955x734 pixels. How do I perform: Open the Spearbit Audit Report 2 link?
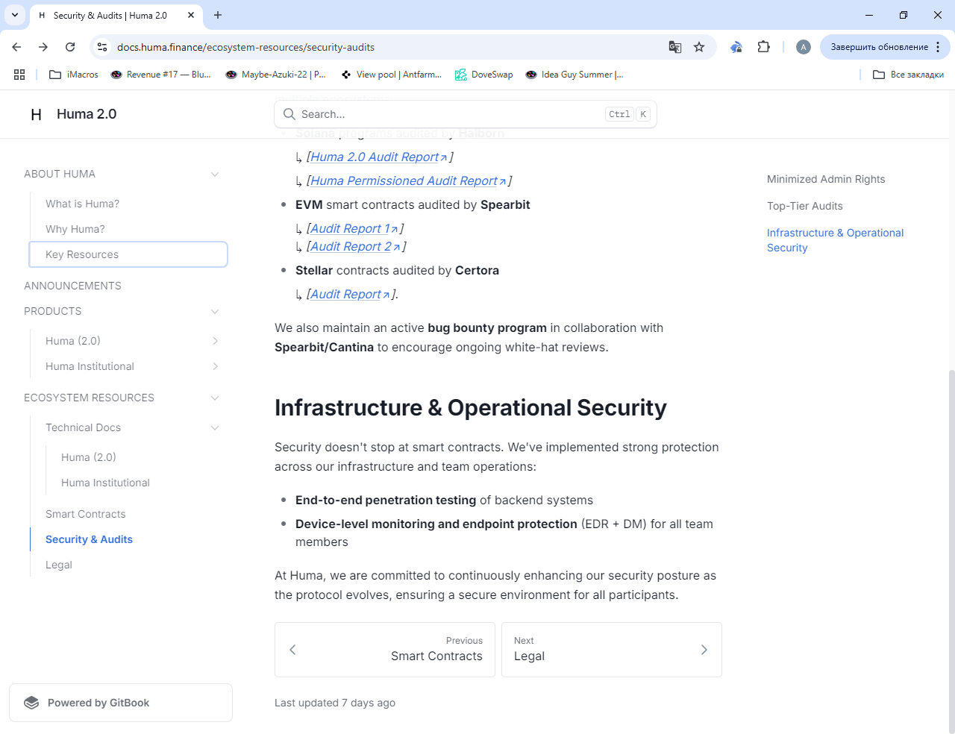click(x=355, y=246)
